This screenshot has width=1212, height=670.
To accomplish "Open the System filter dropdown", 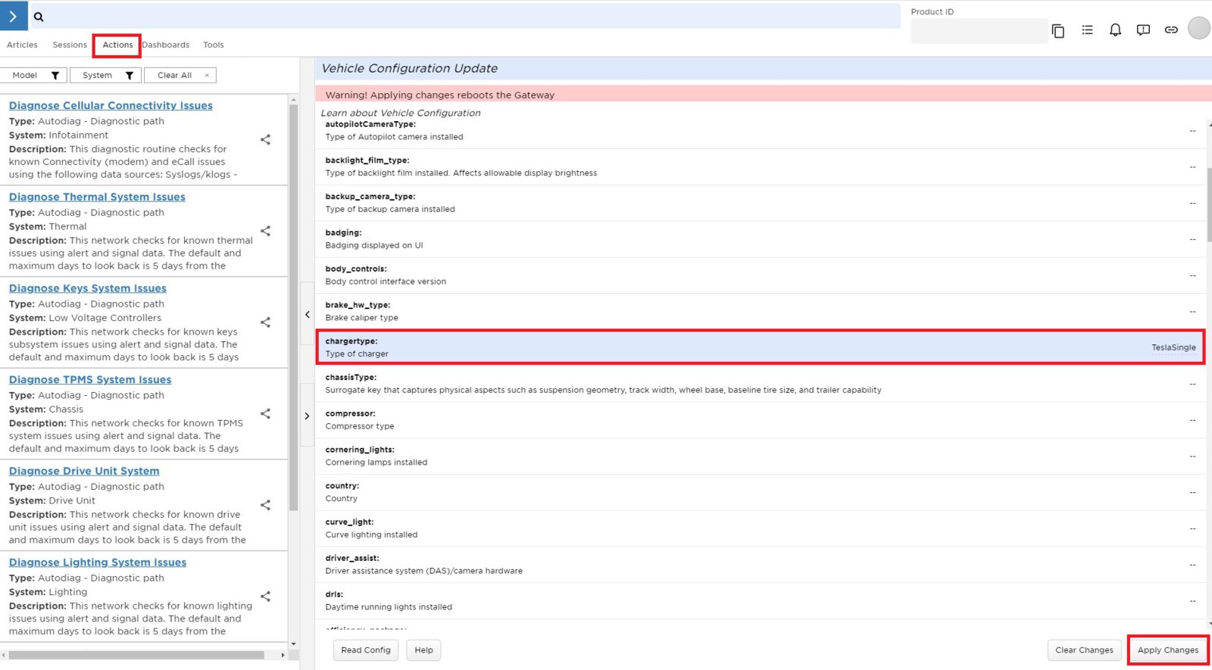I will pos(105,76).
